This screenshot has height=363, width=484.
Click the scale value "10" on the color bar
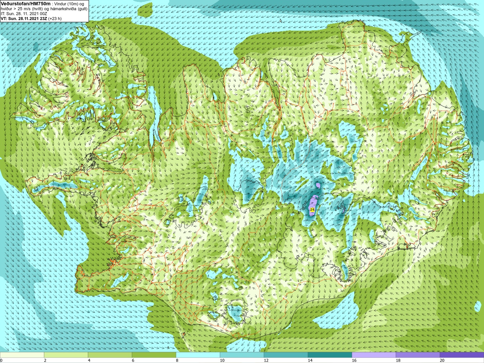point(222,360)
